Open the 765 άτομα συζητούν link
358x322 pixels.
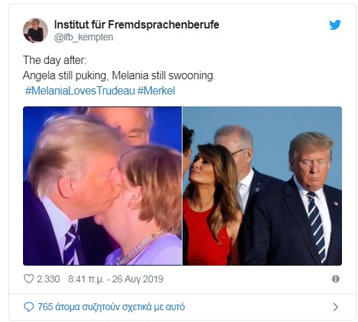(111, 307)
